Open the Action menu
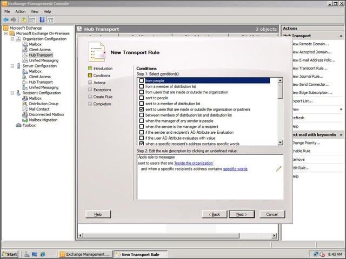 pyautogui.click(x=21, y=11)
